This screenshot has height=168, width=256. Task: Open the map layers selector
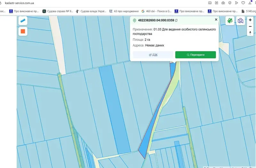[x=241, y=21]
